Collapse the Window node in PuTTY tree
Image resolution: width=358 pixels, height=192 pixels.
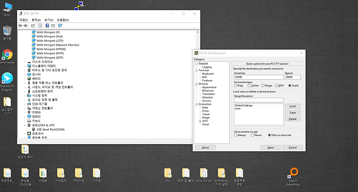(x=196, y=84)
